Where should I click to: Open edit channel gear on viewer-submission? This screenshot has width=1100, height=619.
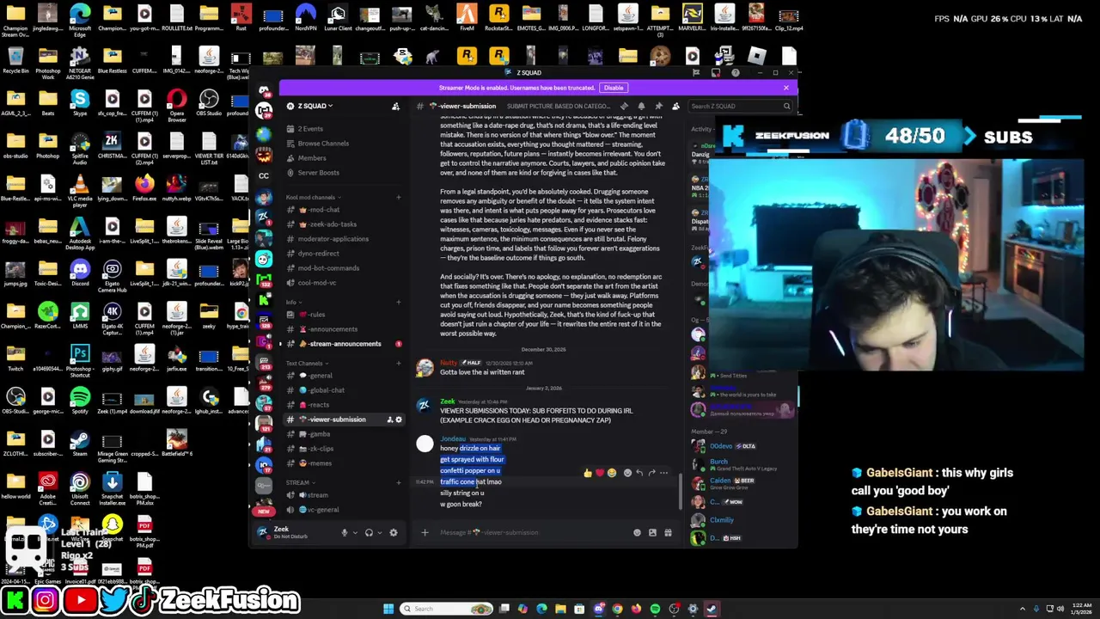pos(398,420)
